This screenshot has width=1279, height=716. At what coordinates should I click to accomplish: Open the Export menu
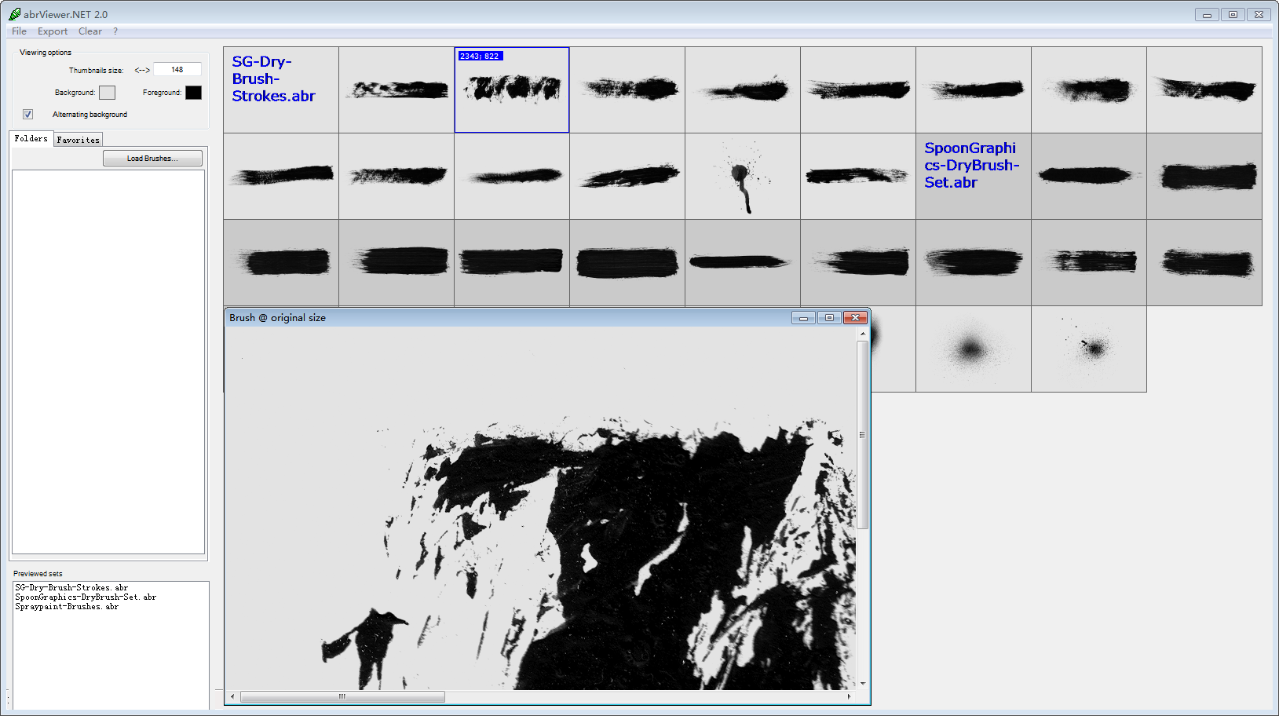click(x=53, y=31)
